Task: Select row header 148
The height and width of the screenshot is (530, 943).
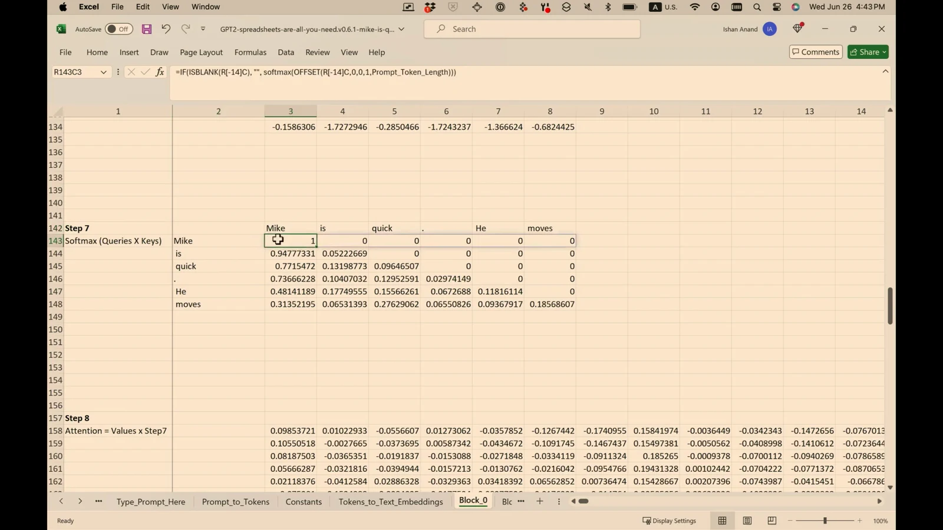Action: click(55, 304)
